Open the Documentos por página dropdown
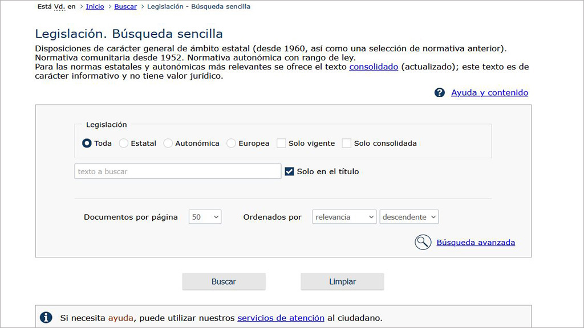 [205, 217]
